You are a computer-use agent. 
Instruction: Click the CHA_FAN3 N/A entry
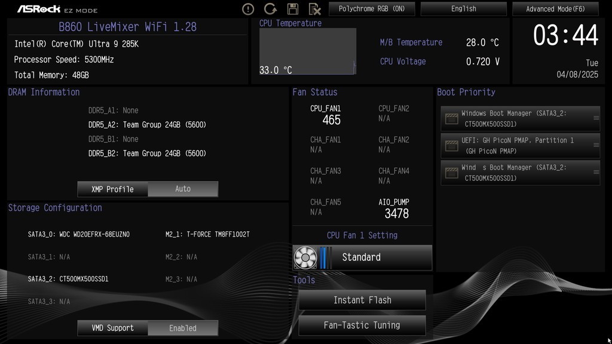[x=326, y=176]
